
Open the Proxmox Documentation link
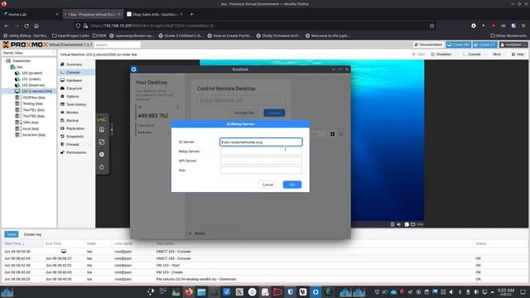428,45
